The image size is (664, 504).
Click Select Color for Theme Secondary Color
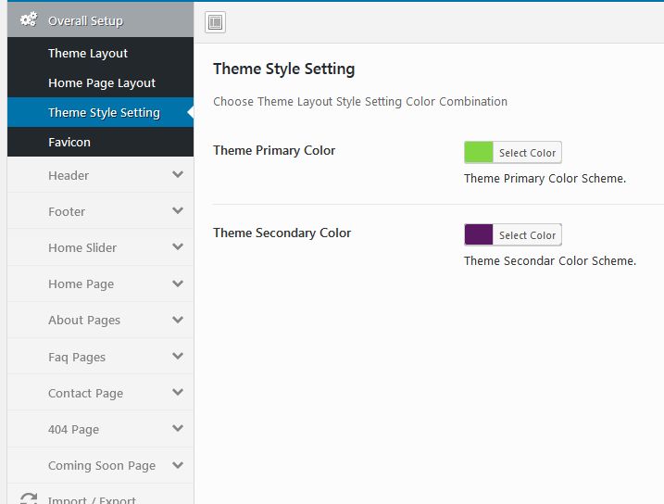tap(527, 235)
